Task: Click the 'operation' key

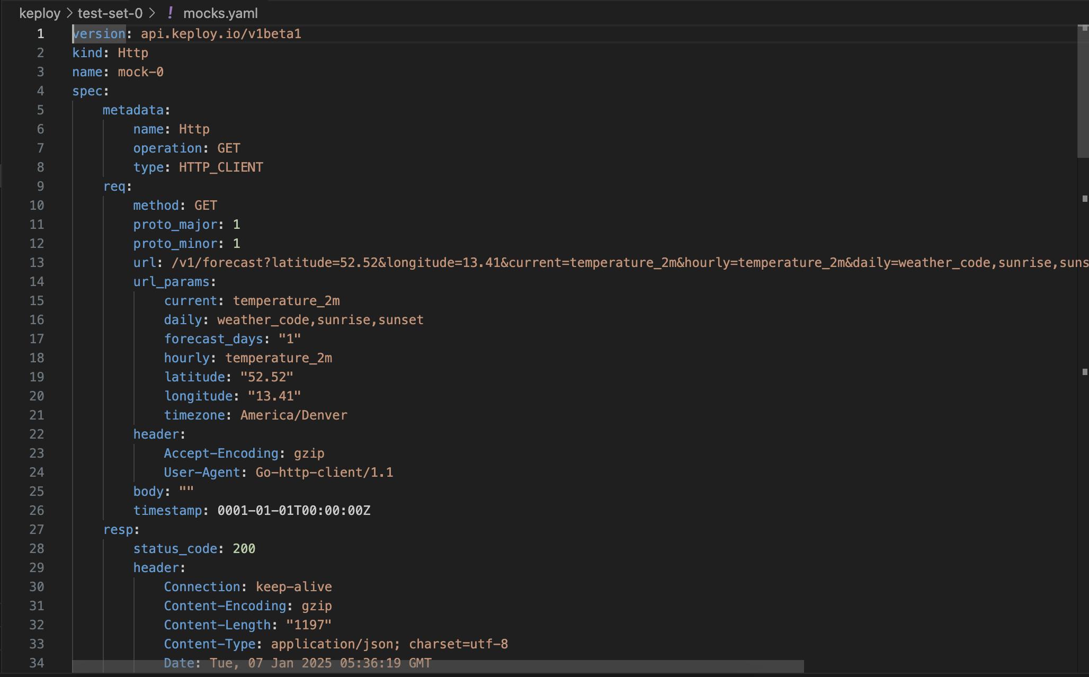Action: [167, 148]
